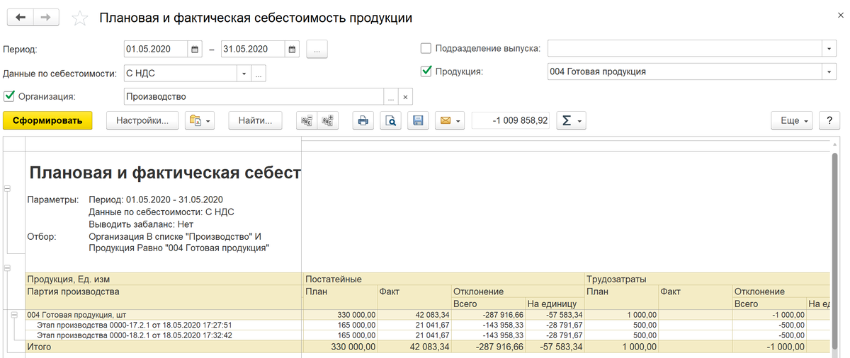Click Партия производства header cell

[164, 297]
